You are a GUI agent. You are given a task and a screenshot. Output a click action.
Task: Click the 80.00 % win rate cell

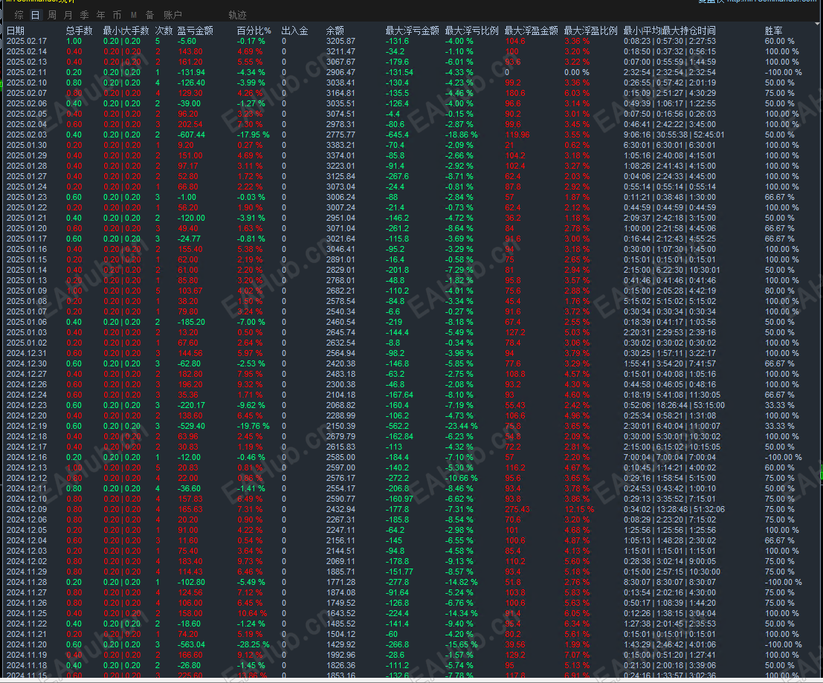coord(779,291)
